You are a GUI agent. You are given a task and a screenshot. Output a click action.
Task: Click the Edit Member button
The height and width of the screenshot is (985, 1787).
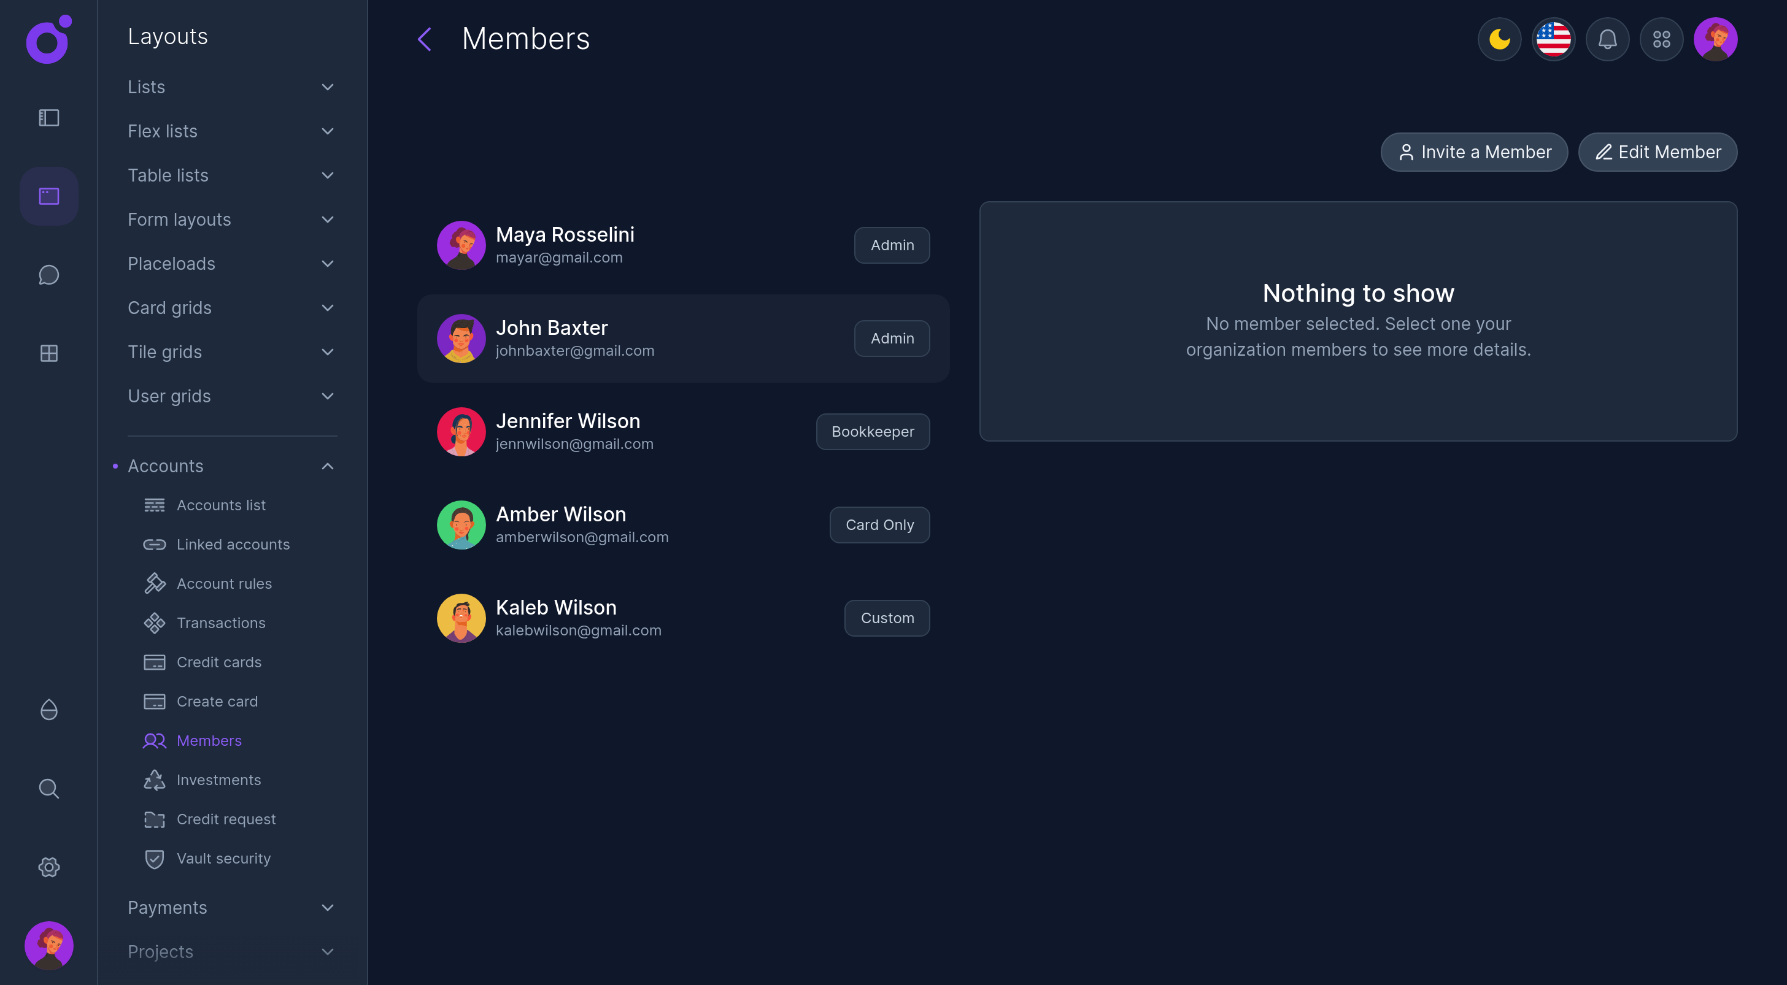(x=1658, y=152)
